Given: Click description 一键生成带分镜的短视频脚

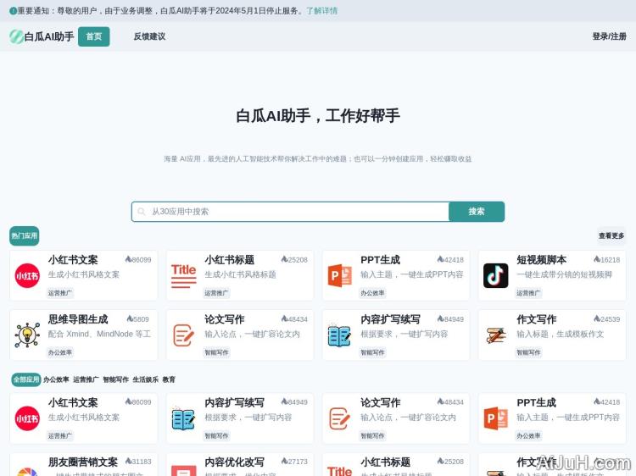Looking at the screenshot, I should point(564,274).
